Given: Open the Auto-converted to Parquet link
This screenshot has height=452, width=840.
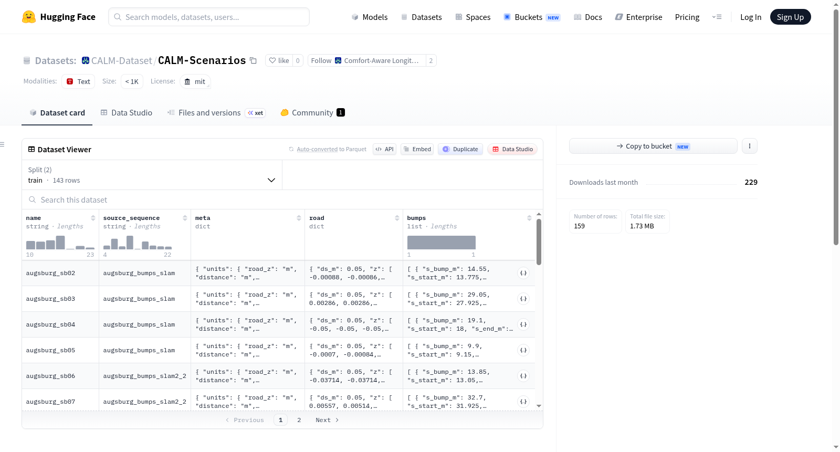Looking at the screenshot, I should point(331,149).
